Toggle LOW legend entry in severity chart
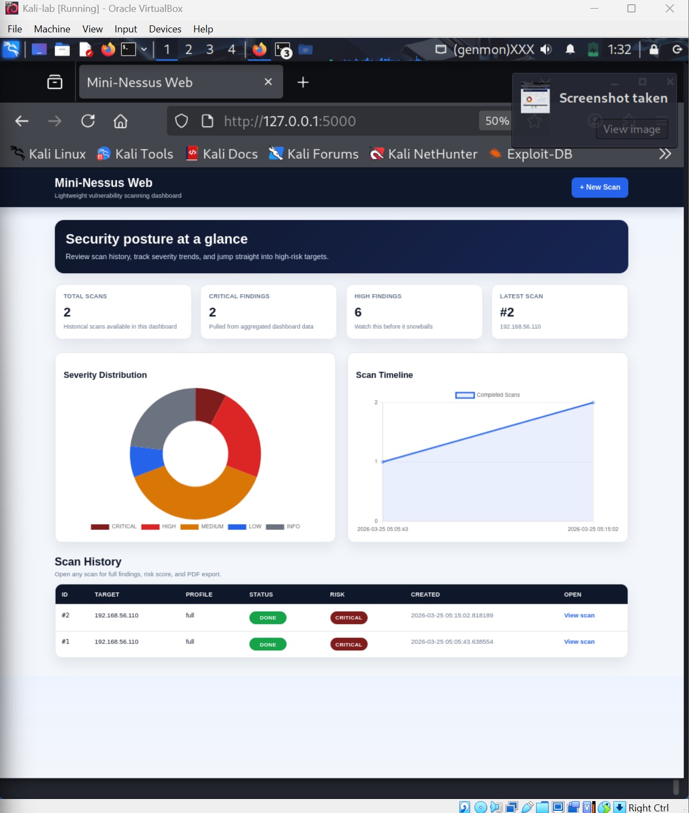 (244, 527)
